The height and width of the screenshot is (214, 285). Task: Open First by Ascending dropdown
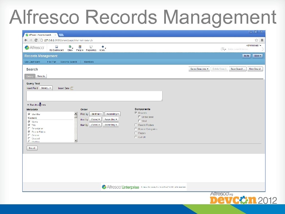(x=112, y=114)
